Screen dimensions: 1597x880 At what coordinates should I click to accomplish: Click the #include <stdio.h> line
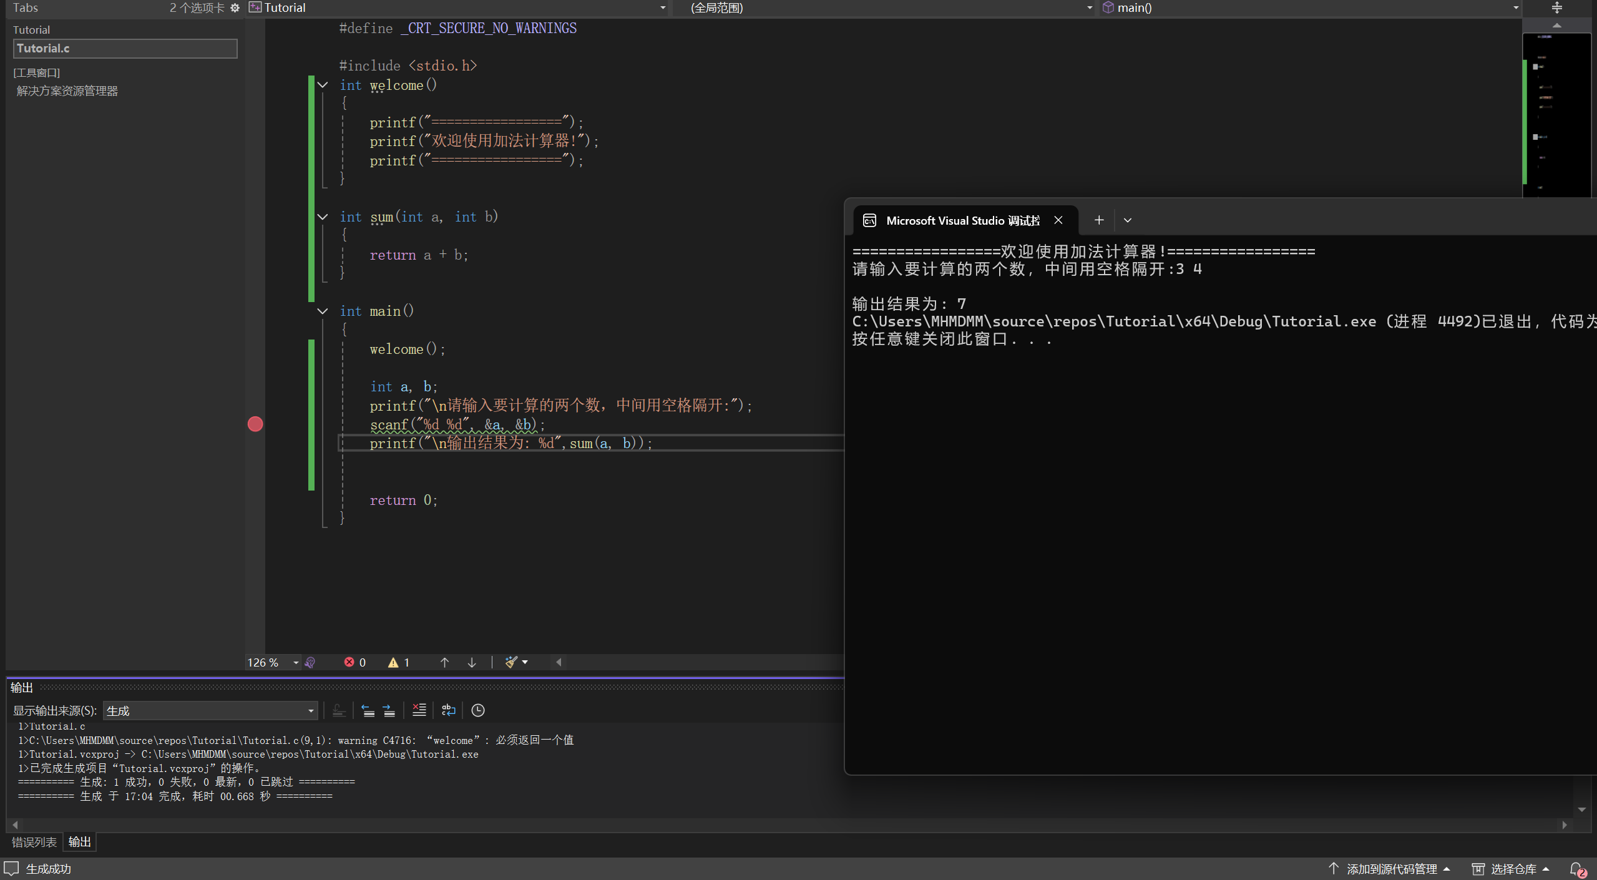tap(408, 66)
